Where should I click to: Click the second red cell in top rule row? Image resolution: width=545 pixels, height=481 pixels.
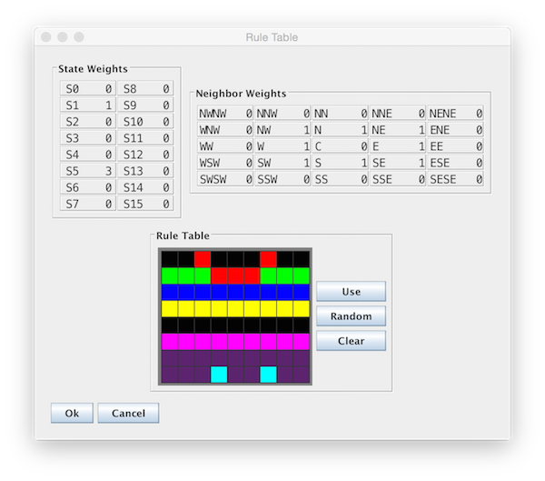268,259
